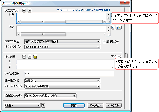Click the 実行 button
The height and width of the screenshot is (112, 159).
74,105
